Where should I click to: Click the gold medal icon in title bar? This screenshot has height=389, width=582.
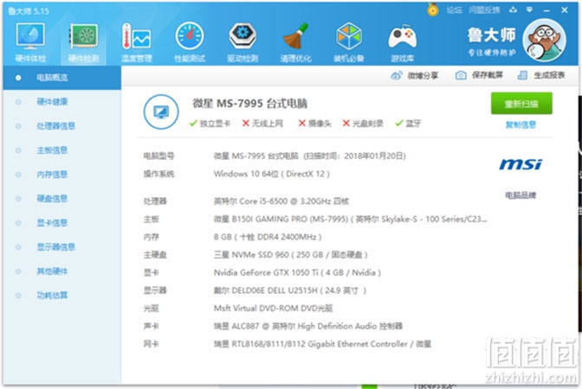[433, 10]
